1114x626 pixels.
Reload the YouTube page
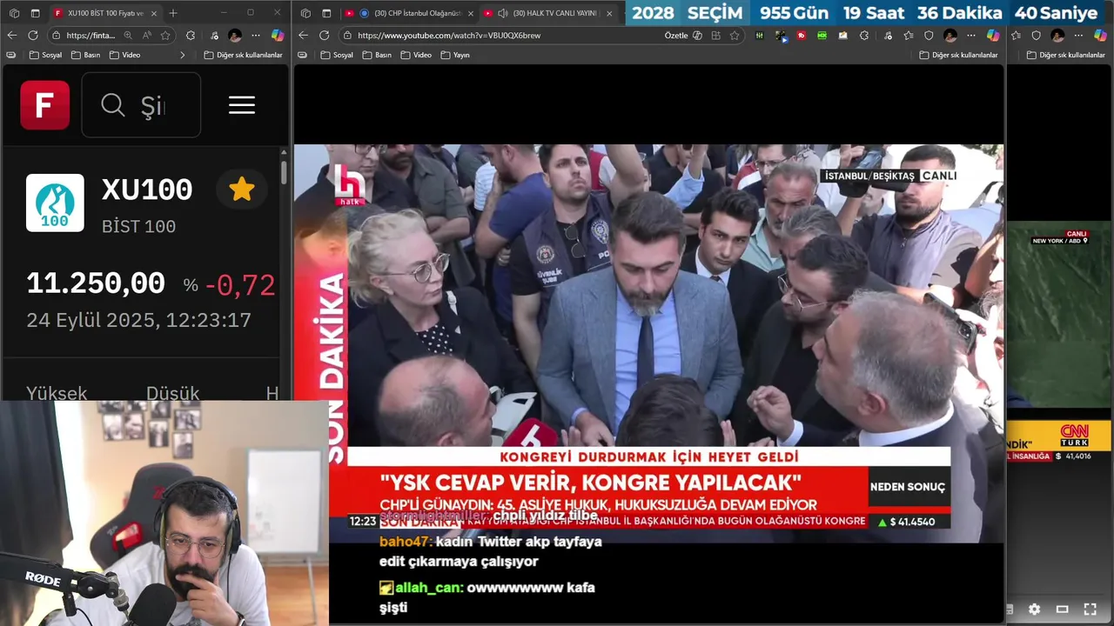pos(324,35)
